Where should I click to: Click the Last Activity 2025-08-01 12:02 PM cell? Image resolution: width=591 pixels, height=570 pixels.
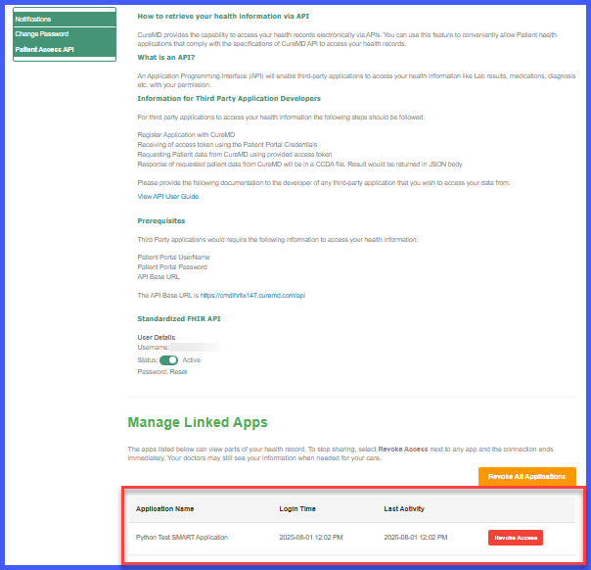click(x=415, y=537)
